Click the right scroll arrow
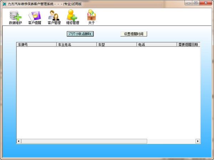 pos(198,141)
